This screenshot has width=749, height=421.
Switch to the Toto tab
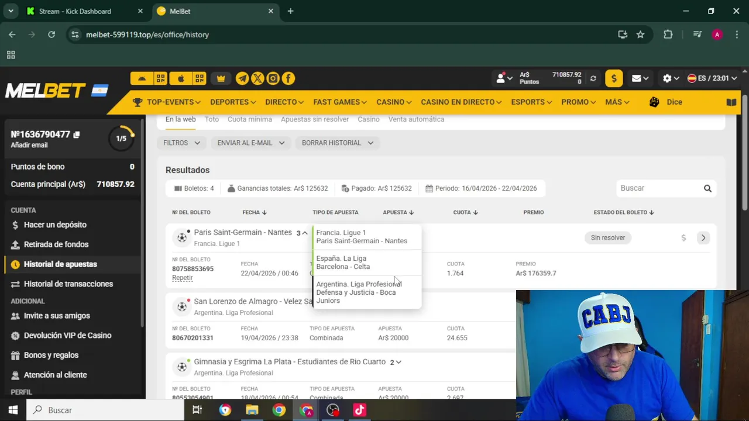coord(212,119)
